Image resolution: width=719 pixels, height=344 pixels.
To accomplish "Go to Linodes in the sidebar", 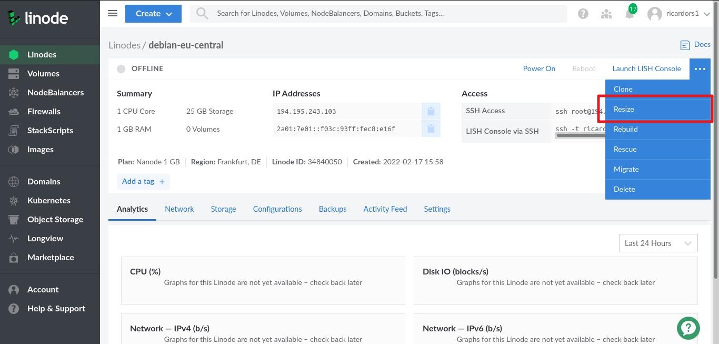I will [x=50, y=55].
